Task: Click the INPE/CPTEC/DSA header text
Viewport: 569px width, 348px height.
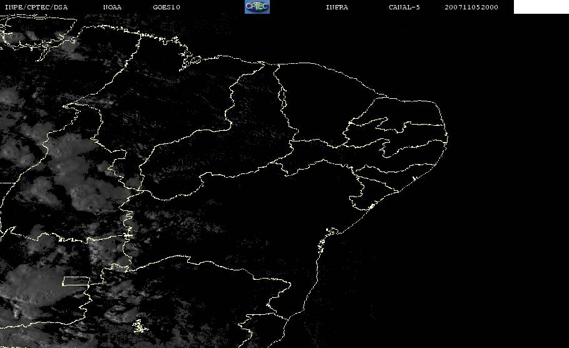Action: click(x=36, y=7)
